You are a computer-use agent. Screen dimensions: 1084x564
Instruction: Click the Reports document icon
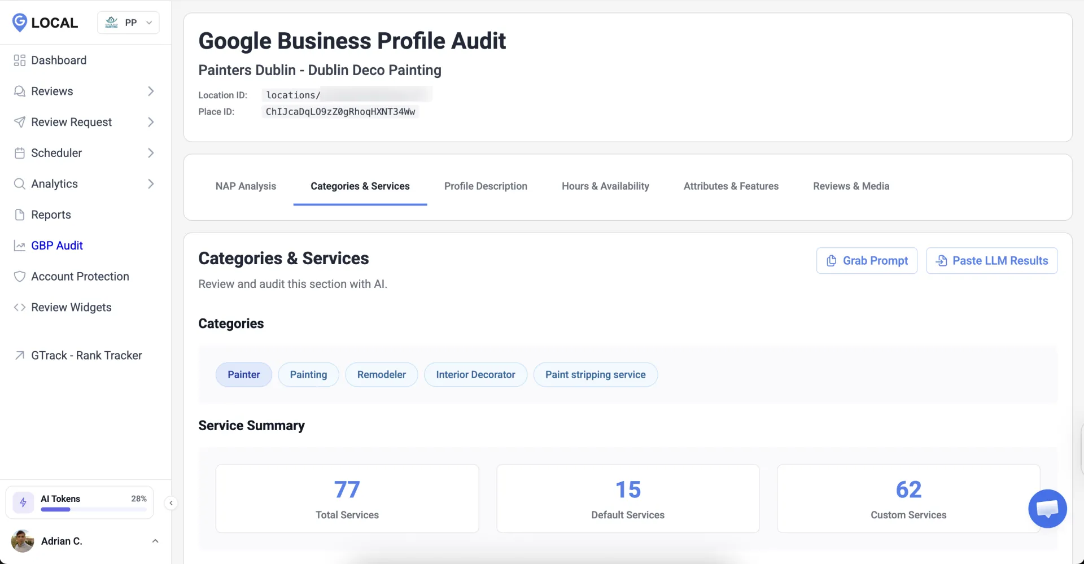click(20, 215)
